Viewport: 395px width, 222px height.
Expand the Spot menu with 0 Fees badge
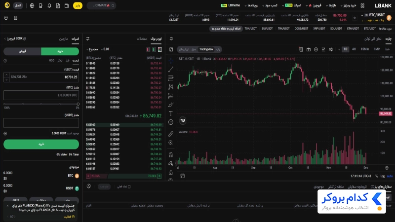tap(292, 5)
